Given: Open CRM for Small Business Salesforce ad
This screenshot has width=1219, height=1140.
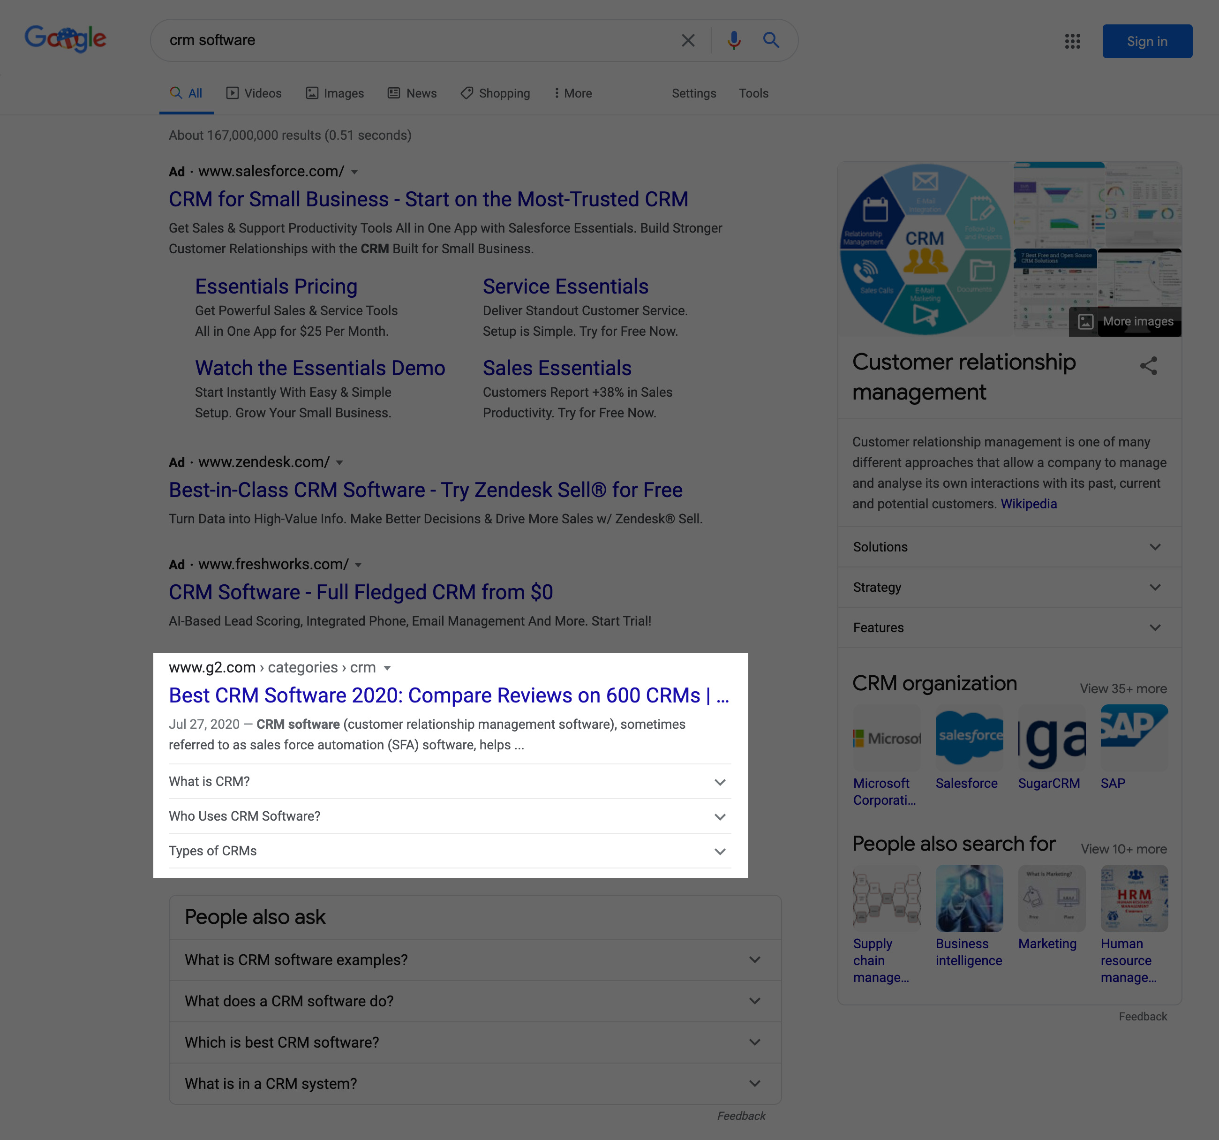Looking at the screenshot, I should pyautogui.click(x=429, y=199).
